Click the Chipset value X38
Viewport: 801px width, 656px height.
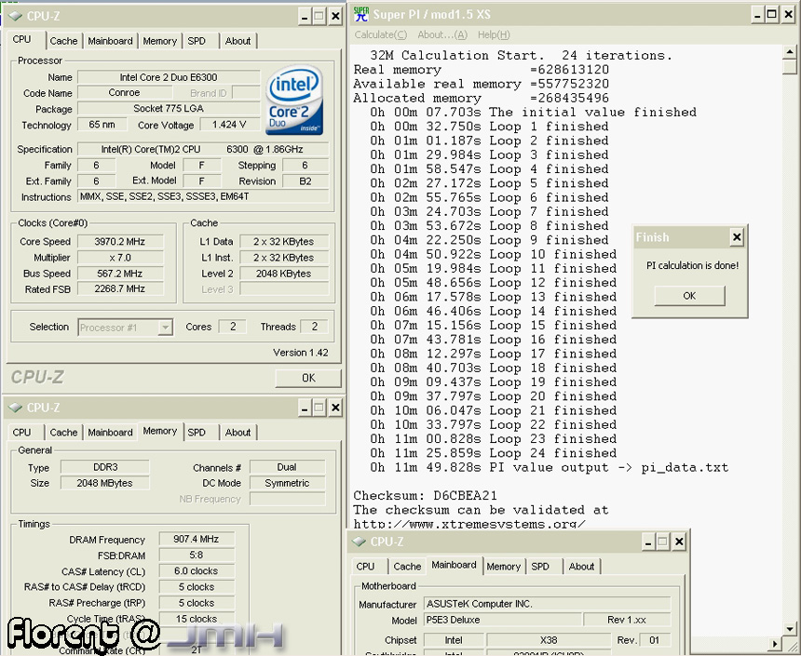point(549,640)
